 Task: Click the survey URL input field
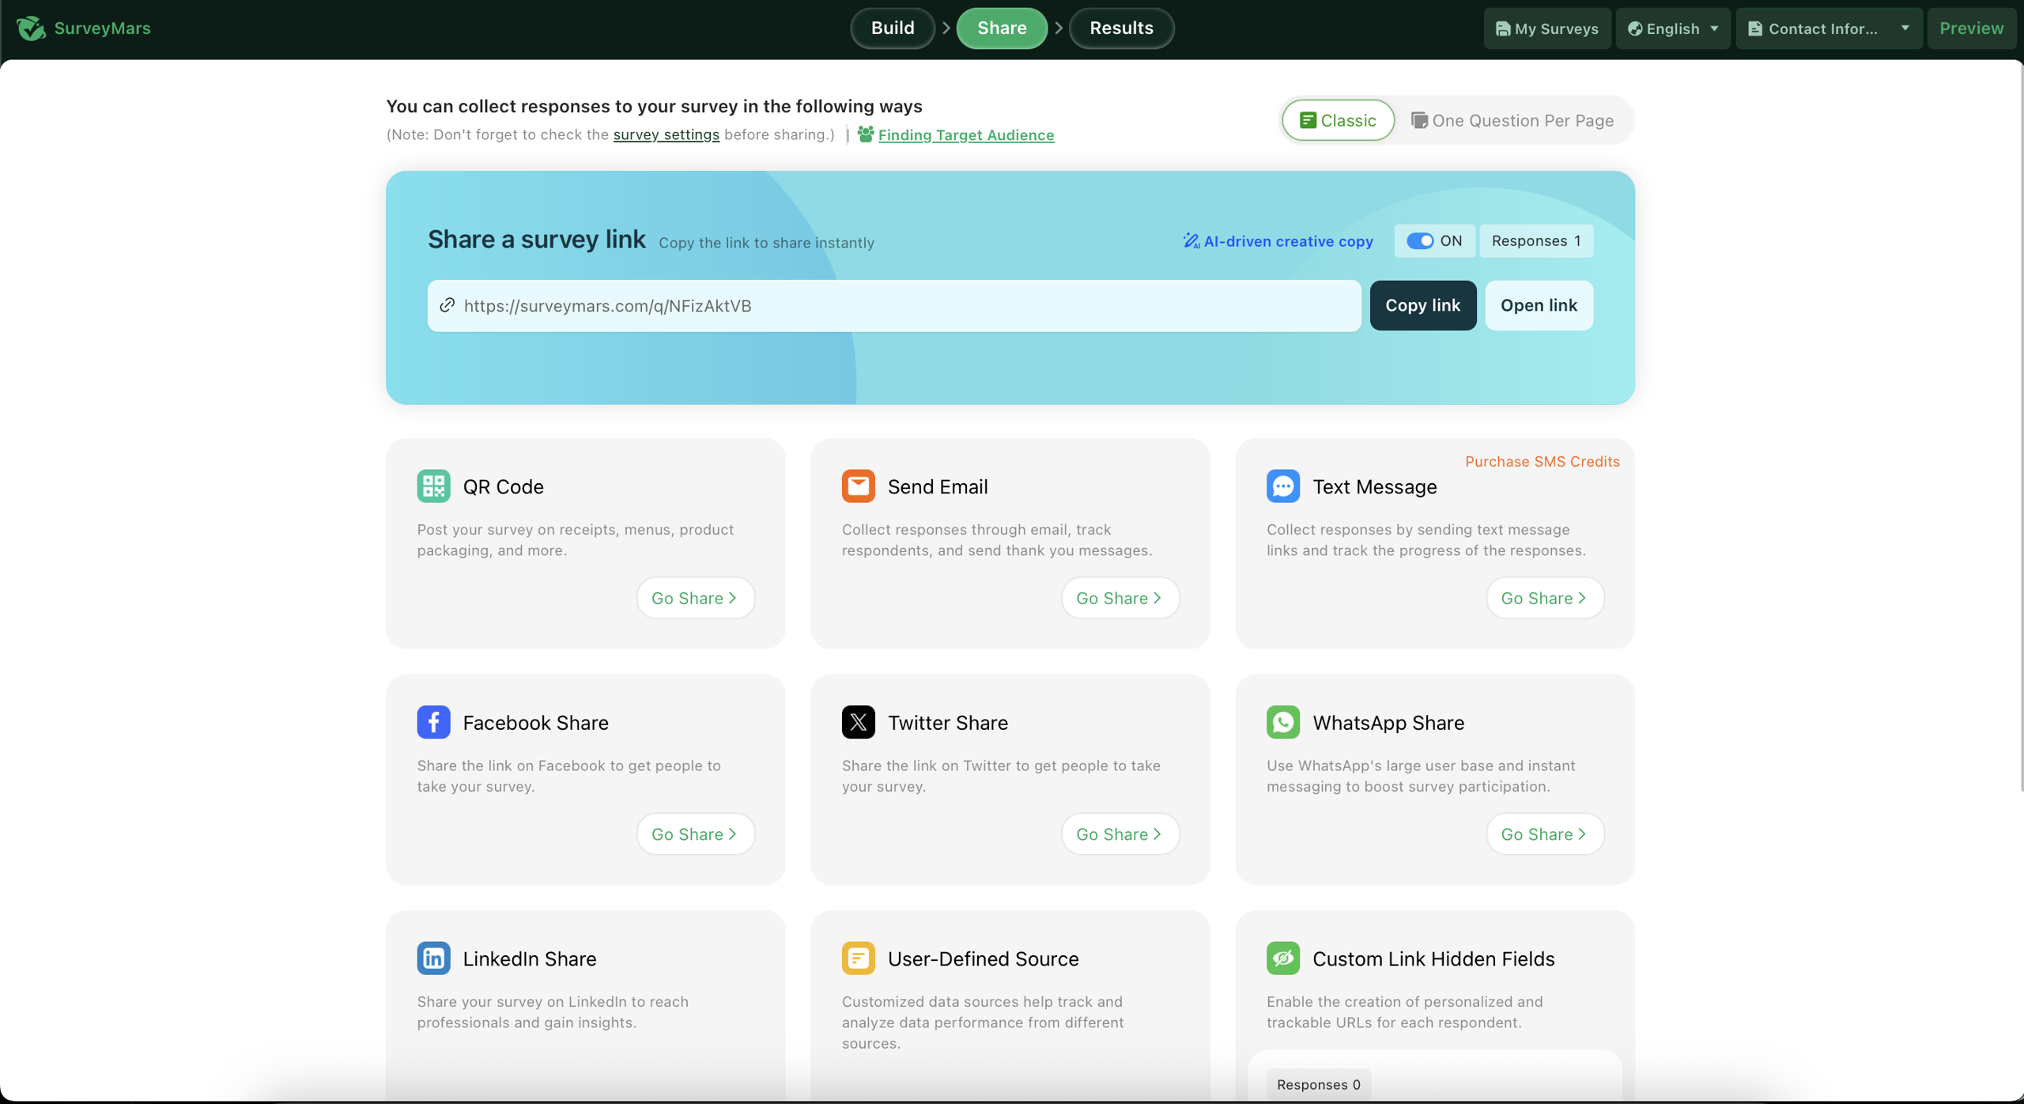[893, 306]
